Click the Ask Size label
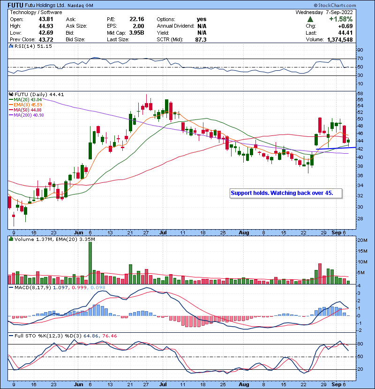Viewport: 375px width, 389px height. 76,26
